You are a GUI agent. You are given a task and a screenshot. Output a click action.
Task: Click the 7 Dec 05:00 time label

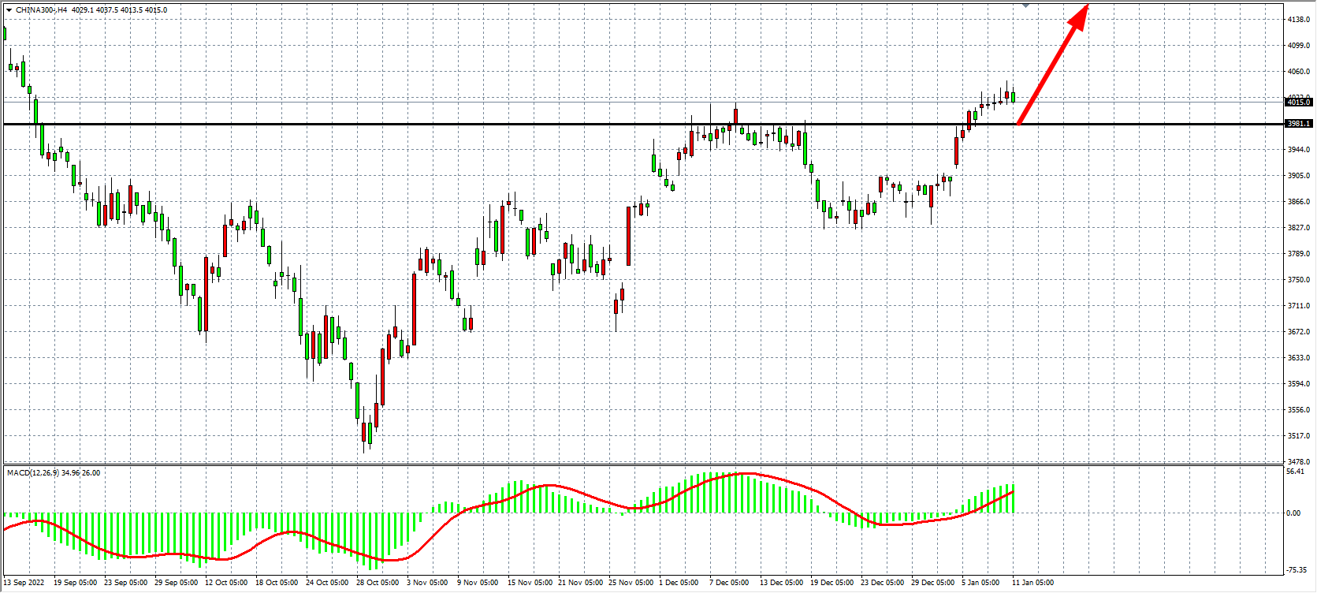pyautogui.click(x=729, y=583)
